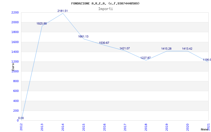Click the 2200 y-axis label
The width and height of the screenshot is (211, 132).
(x=15, y=12)
